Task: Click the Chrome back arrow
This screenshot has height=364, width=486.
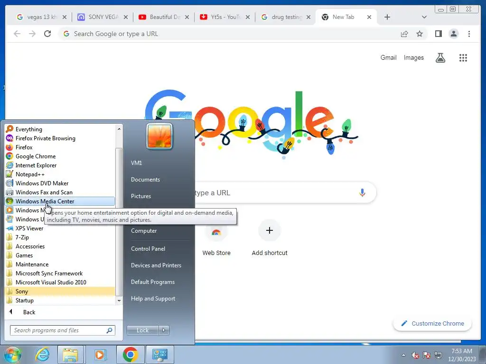Action: click(17, 34)
